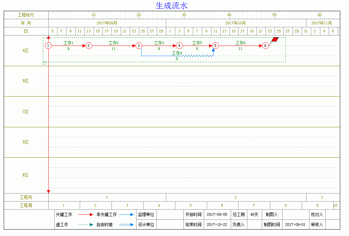Select node 3 circle in the network
The width and height of the screenshot is (349, 236).
tap(139, 46)
